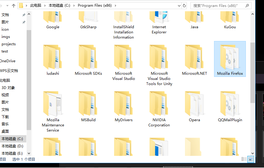Select the Microsoft.NET folder

[194, 60]
